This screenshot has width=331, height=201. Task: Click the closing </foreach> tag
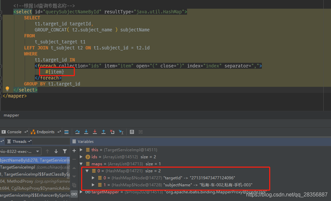(48, 78)
